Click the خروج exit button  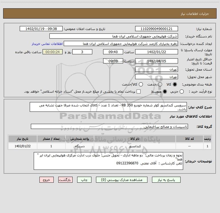[47, 180]
